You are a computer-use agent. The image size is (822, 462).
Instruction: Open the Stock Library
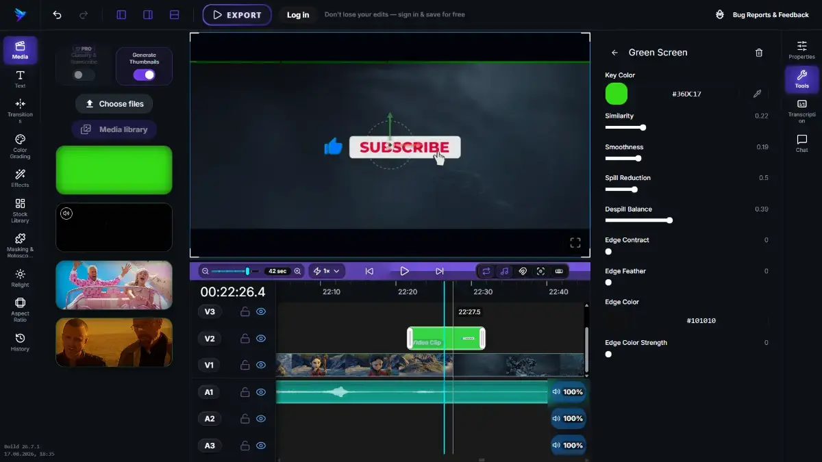click(20, 211)
